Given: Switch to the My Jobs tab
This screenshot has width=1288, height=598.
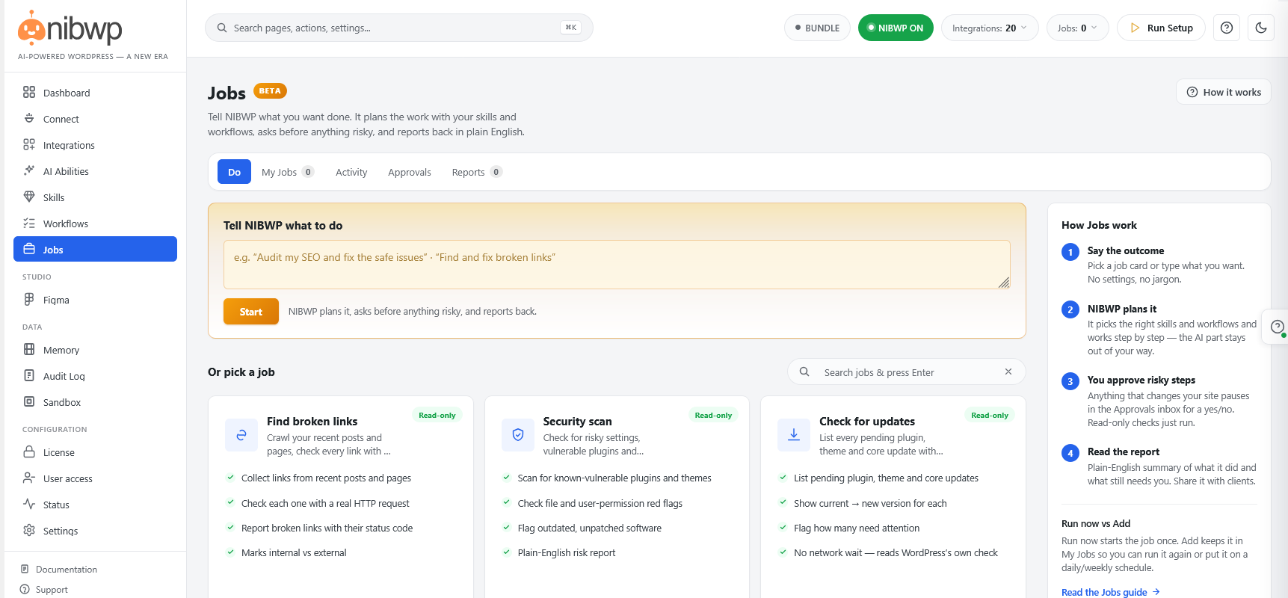Looking at the screenshot, I should 288,172.
